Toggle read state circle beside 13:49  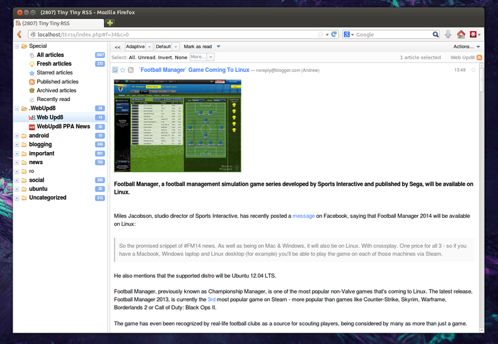473,70
